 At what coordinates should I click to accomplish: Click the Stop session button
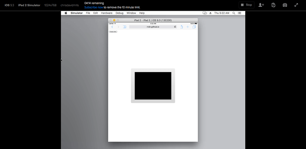coord(246,5)
